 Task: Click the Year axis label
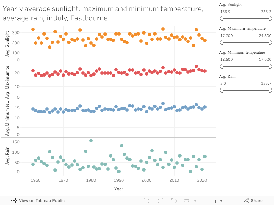pos(119,189)
